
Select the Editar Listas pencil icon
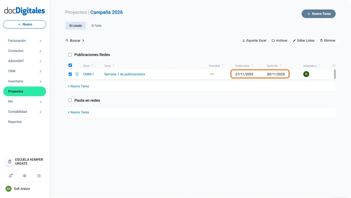pos(294,40)
